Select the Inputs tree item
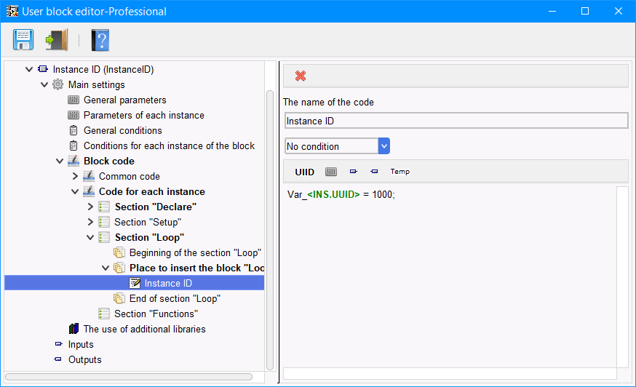 click(81, 344)
